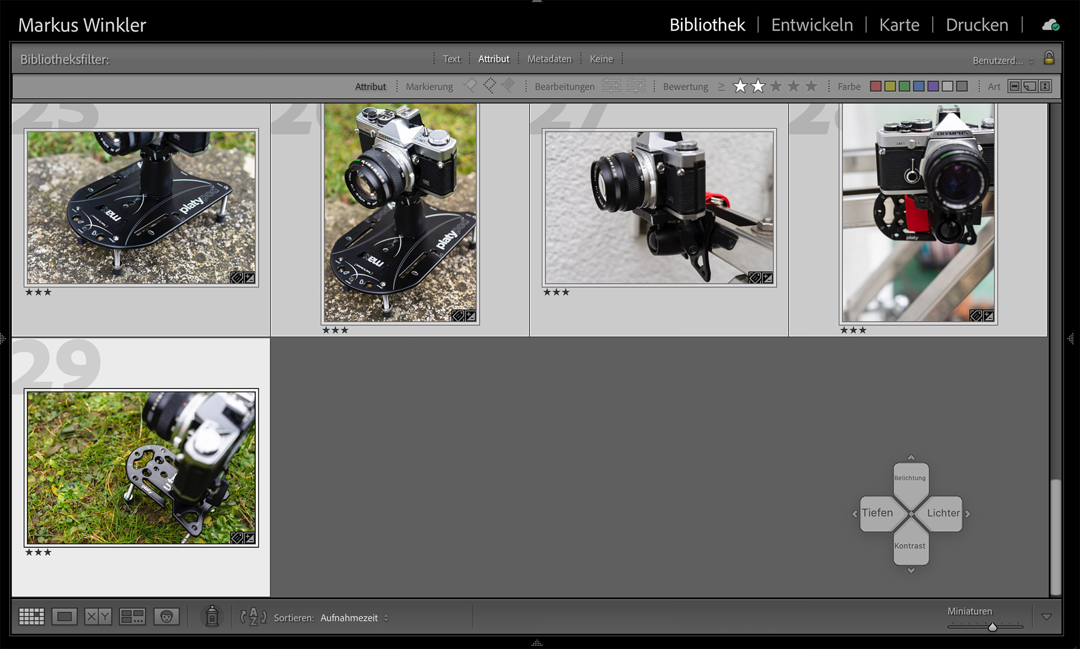The image size is (1080, 649).
Task: Open Compare XY view
Action: (x=98, y=616)
